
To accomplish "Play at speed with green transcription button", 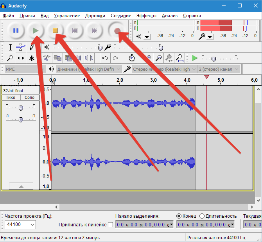I will pyautogui.click(x=195, y=58).
